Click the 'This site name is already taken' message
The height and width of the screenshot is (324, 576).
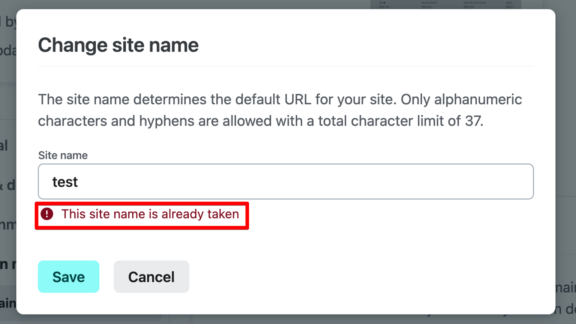coord(150,214)
